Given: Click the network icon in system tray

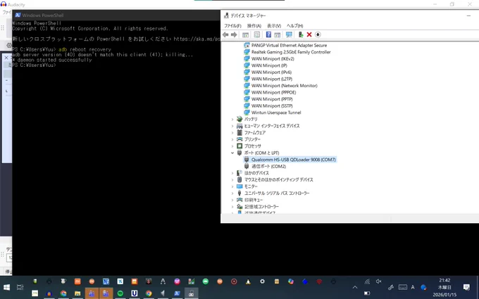Looking at the screenshot, I should click(367, 281).
